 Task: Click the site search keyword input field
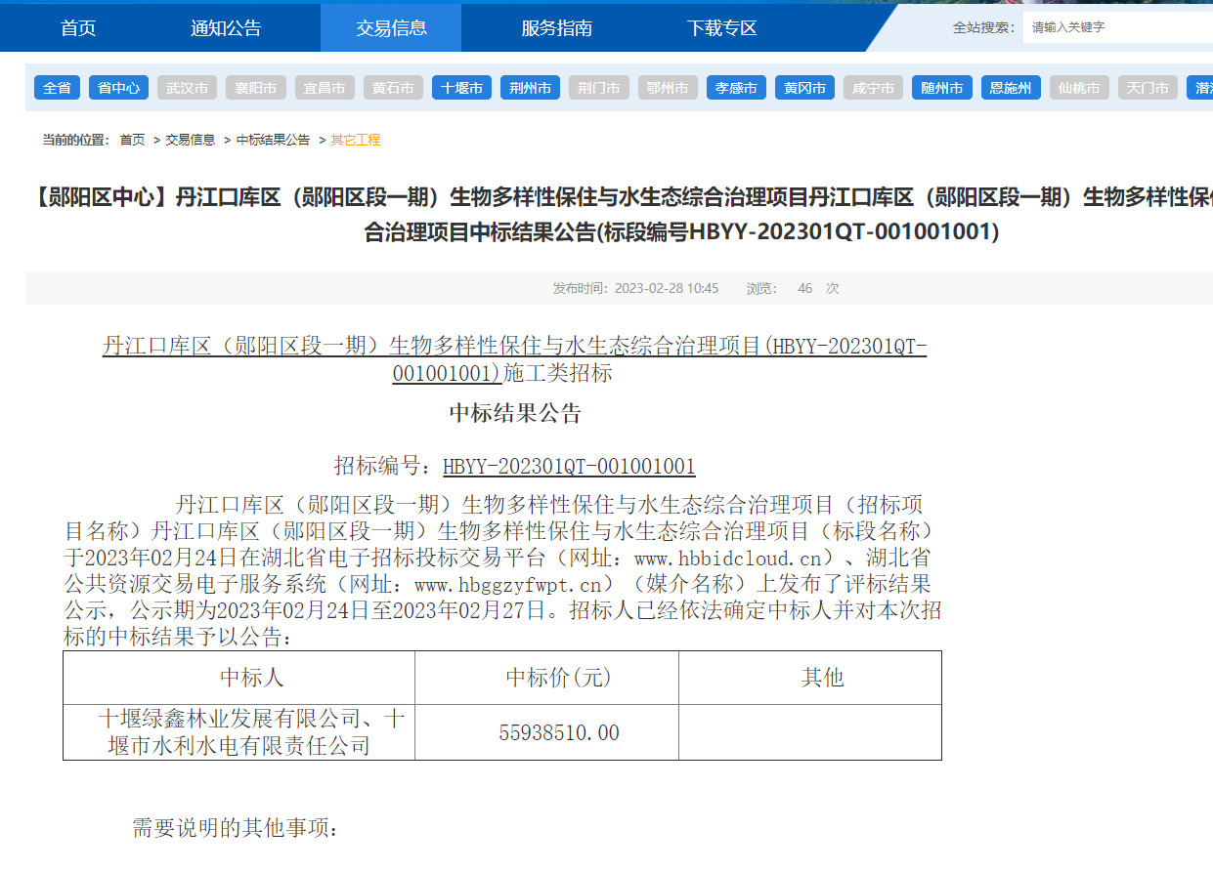[1114, 27]
